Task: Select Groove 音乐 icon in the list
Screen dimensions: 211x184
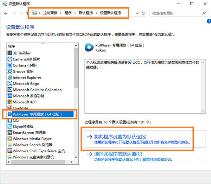Action: tap(10, 71)
